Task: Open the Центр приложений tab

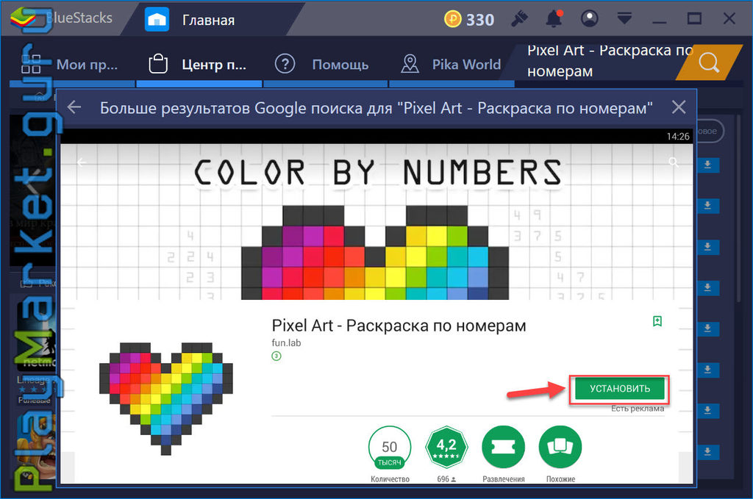Action: coord(199,64)
